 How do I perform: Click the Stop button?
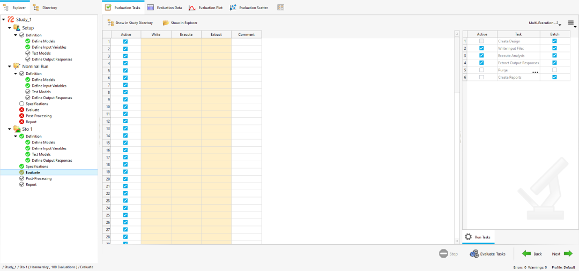pos(448,254)
